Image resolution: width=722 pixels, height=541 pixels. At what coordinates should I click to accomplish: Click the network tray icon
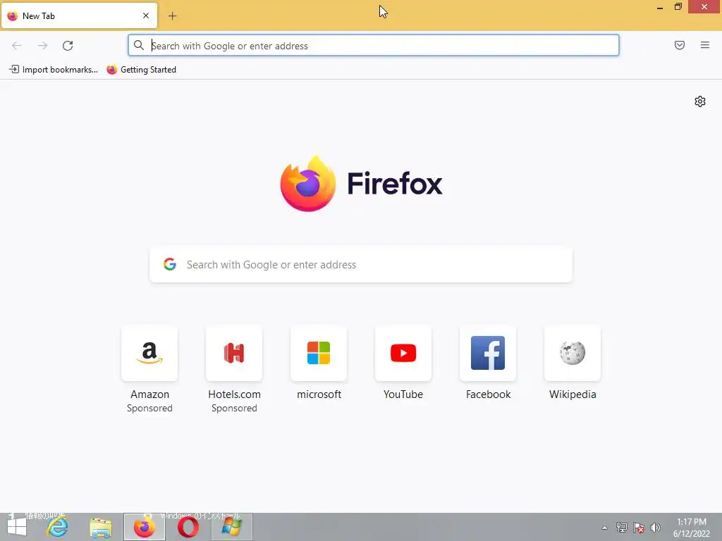pyautogui.click(x=622, y=528)
